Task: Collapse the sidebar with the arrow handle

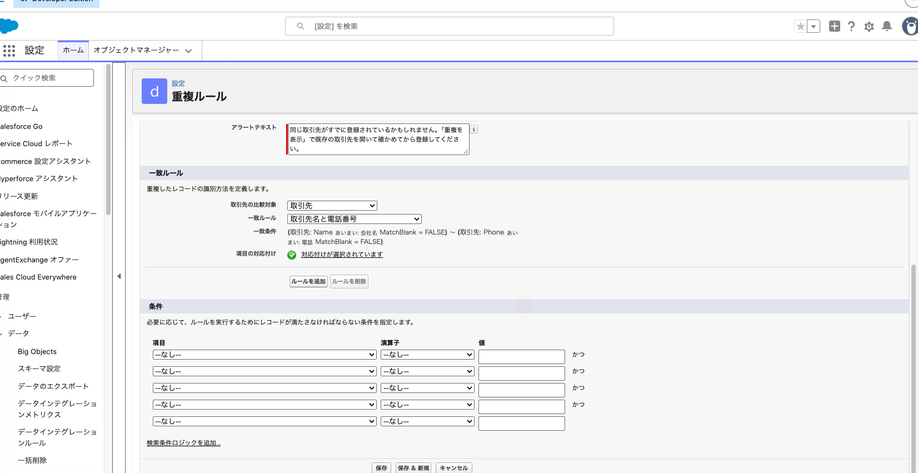Action: pos(119,276)
